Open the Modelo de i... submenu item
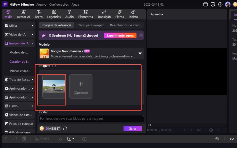Viewport: 237px width, 148px height. 19,52
